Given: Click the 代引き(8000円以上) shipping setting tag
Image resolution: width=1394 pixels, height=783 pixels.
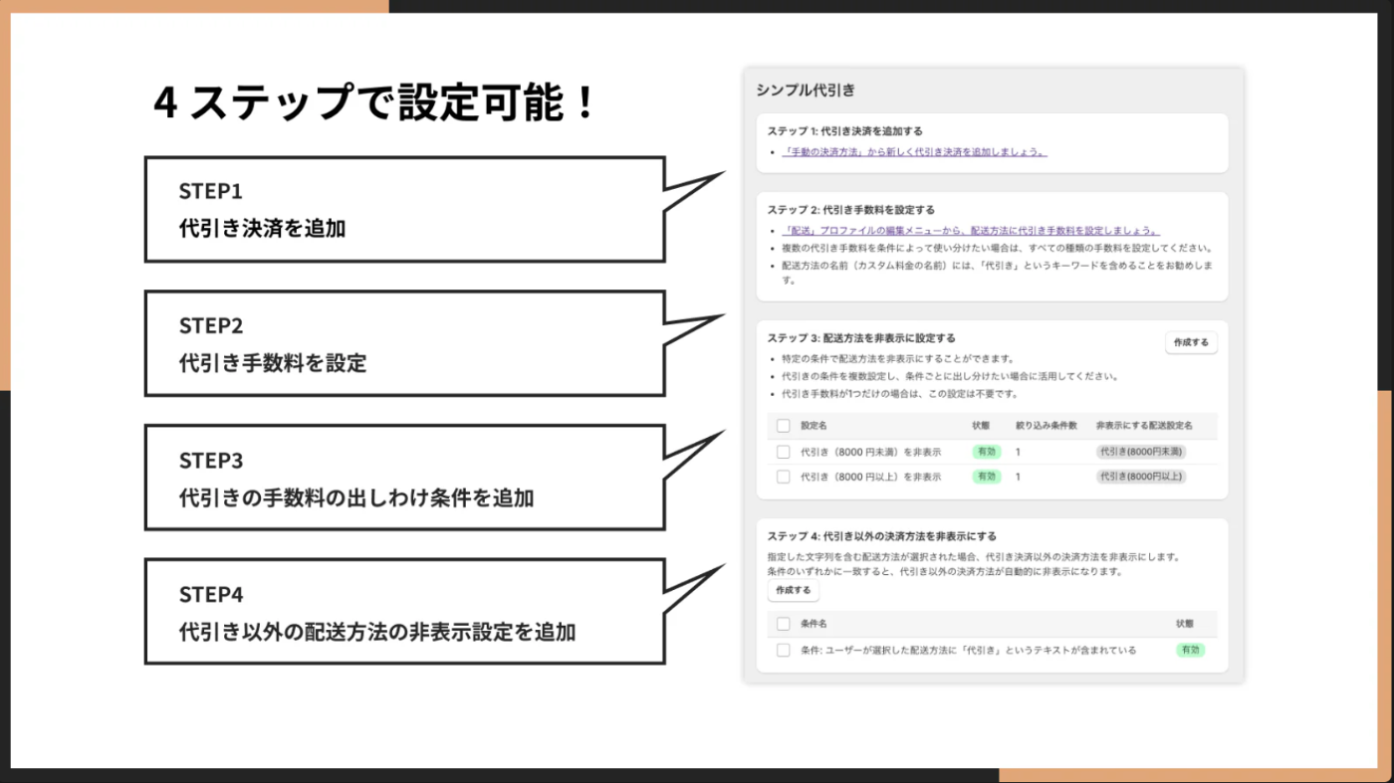Looking at the screenshot, I should (x=1141, y=477).
